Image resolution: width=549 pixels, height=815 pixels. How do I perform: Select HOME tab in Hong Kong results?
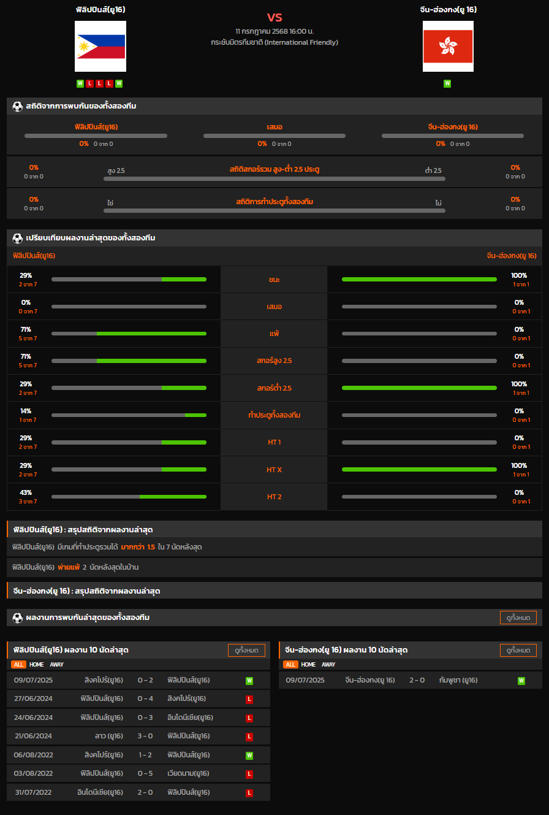pos(309,665)
